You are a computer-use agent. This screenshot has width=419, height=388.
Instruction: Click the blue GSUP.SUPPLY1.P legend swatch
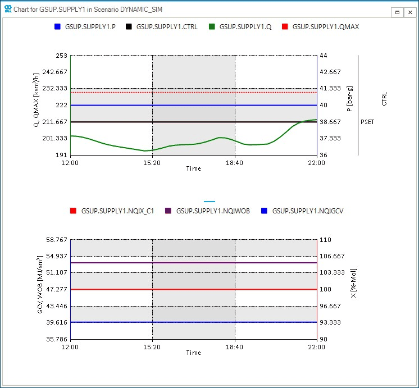coord(57,26)
